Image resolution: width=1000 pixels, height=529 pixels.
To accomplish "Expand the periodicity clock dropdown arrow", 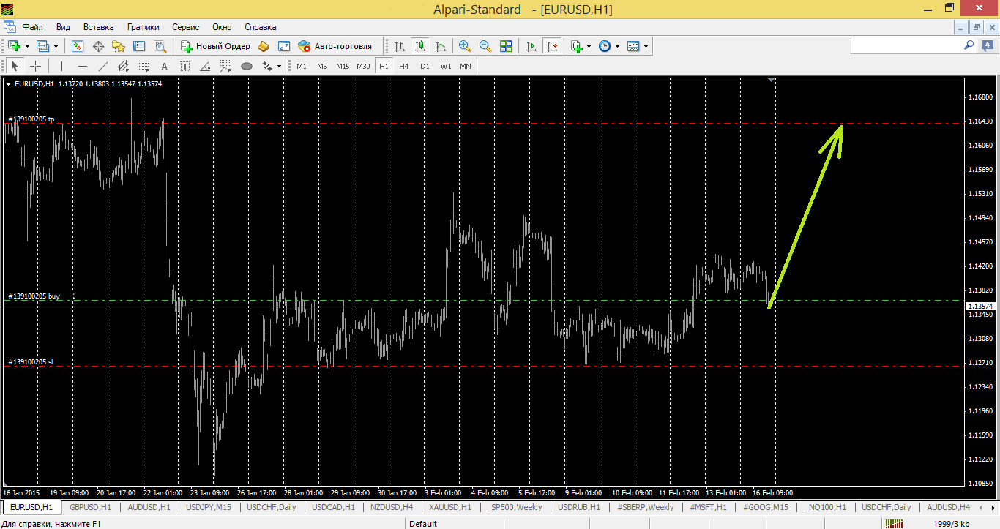I will coord(617,46).
